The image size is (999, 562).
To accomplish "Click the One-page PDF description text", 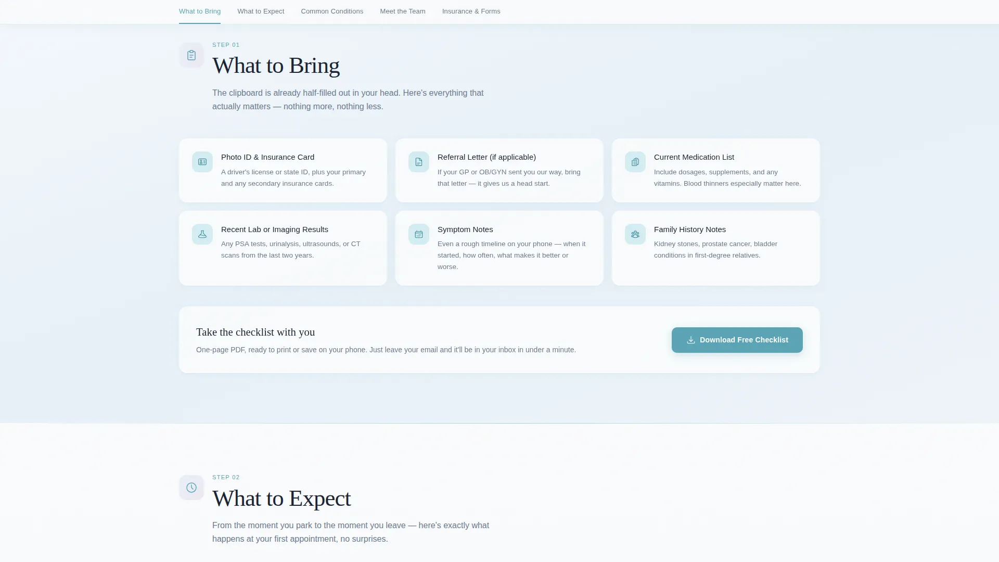I will [x=386, y=350].
